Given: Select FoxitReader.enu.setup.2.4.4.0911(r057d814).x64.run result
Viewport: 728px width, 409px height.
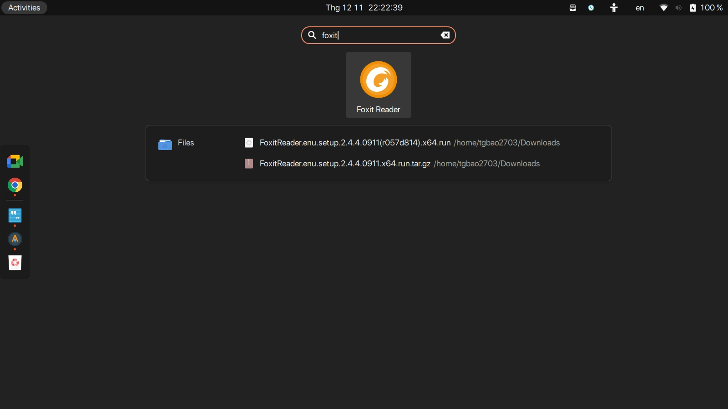Looking at the screenshot, I should click(355, 143).
